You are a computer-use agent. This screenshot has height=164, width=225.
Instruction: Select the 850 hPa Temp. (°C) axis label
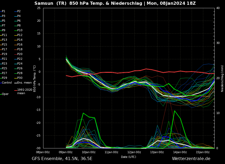pyautogui.click(x=35, y=79)
